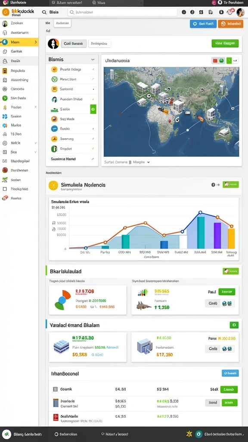
Task: Click the highest blue data point on chart
Action: pyautogui.click(x=200, y=212)
